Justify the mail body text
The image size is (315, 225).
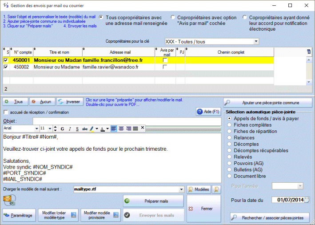[x=135, y=129]
